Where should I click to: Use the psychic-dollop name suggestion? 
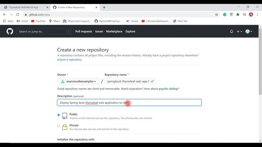pyautogui.click(x=168, y=89)
